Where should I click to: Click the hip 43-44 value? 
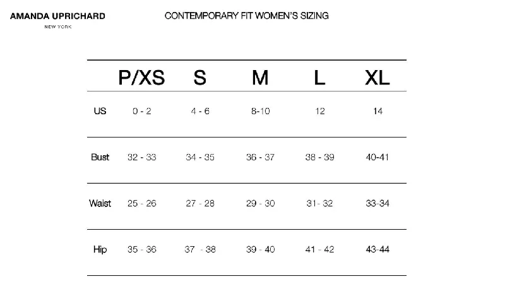[x=377, y=249]
